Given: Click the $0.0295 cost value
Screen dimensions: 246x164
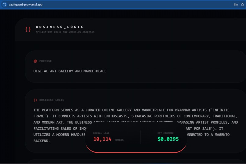Looking at the screenshot, I should [x=168, y=139].
